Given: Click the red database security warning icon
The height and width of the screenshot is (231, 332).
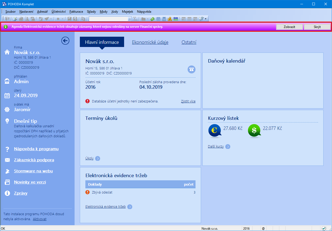Looking at the screenshot, I should click(87, 101).
